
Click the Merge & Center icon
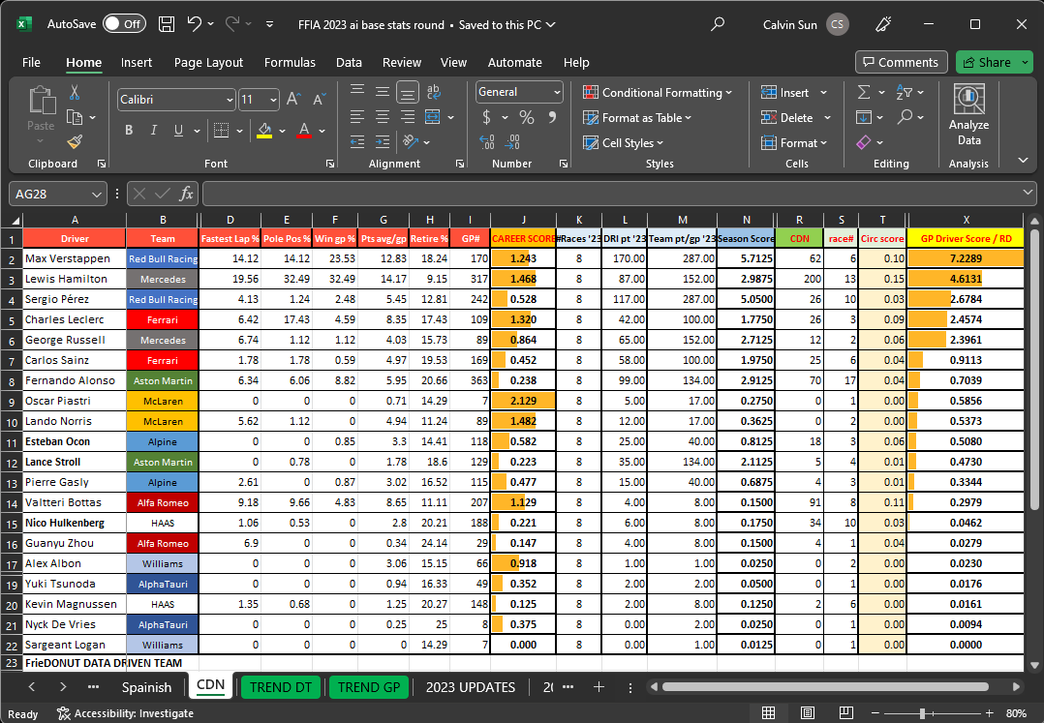(433, 117)
